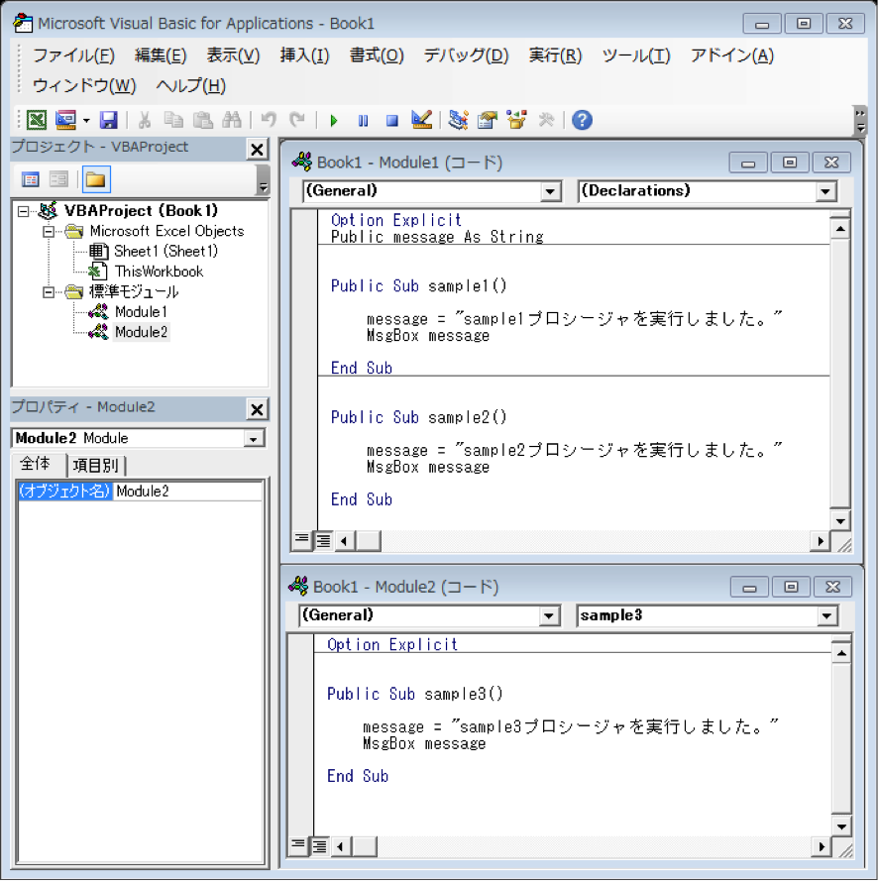Screen dimensions: 878x881
Task: Toggle Full Module View in Module2 window
Action: tap(319, 846)
